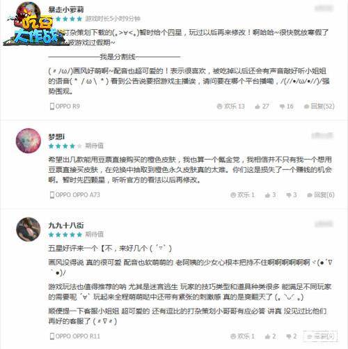Click 欢乐 1 icon on 梦想i review
Viewport: 348px width, 349px height.
[x=233, y=195]
